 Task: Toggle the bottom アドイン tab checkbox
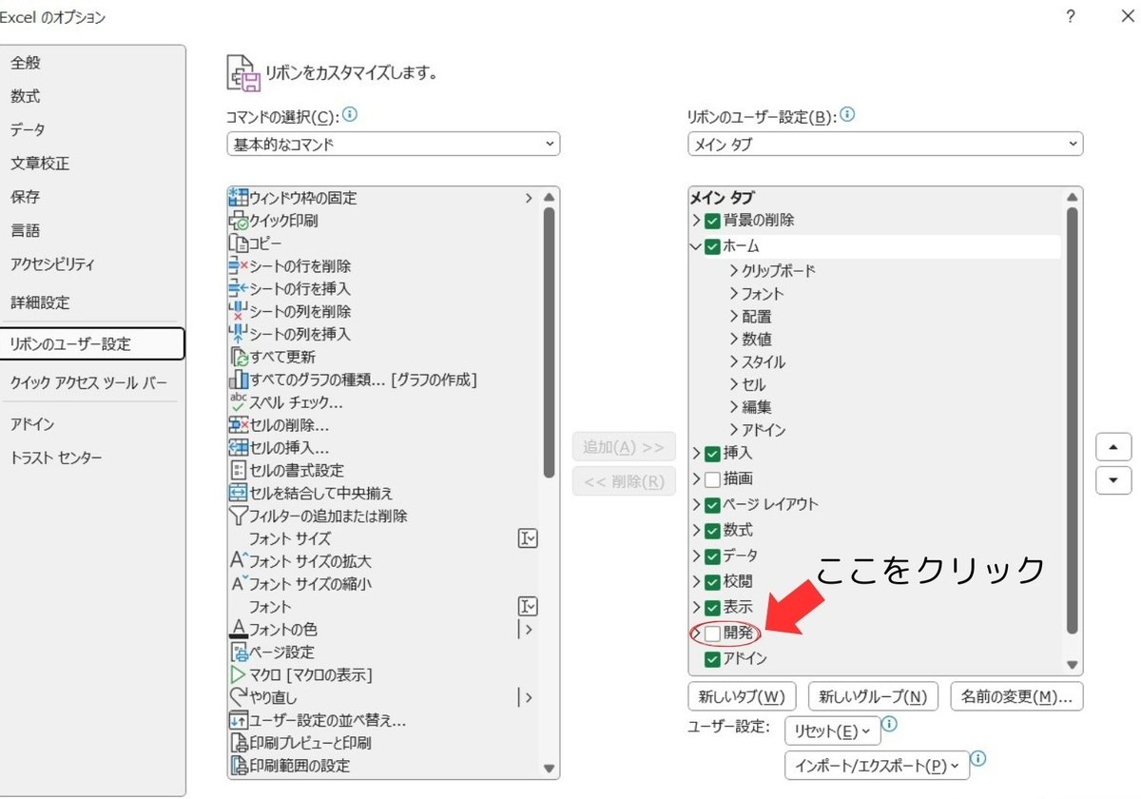[x=712, y=658]
